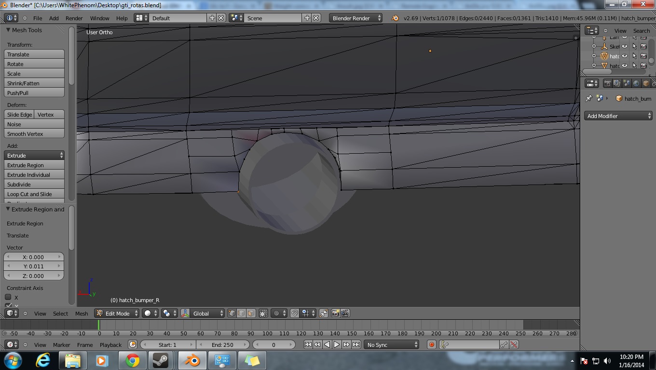Screen dimensions: 656x370
Task: Open Render Layers properties tab
Action: point(617,83)
